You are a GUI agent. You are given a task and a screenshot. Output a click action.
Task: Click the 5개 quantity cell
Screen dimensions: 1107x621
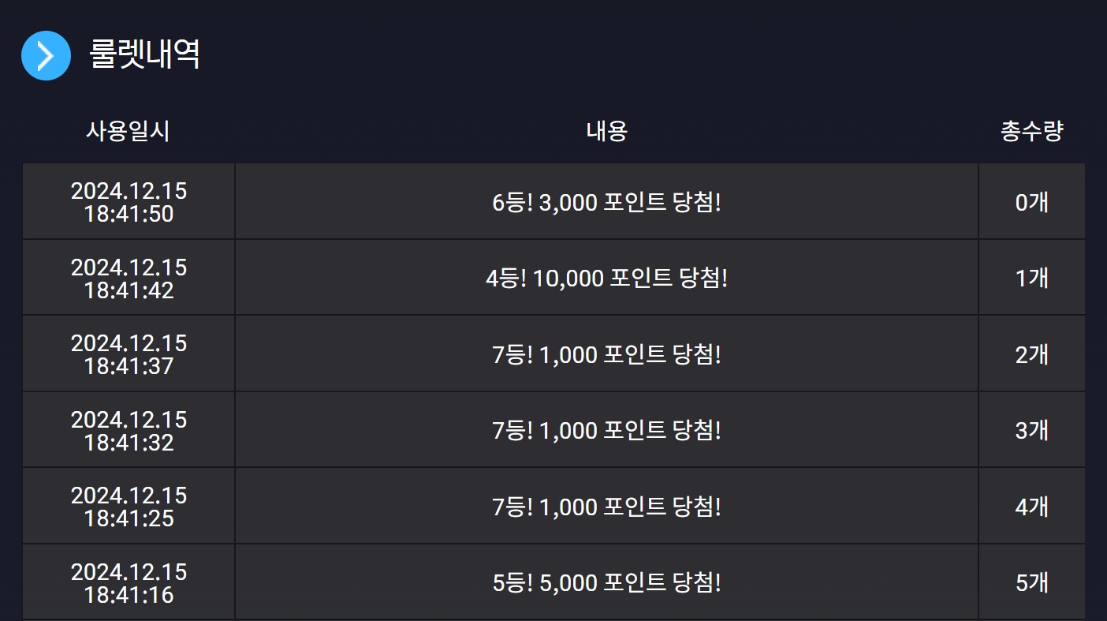1032,582
